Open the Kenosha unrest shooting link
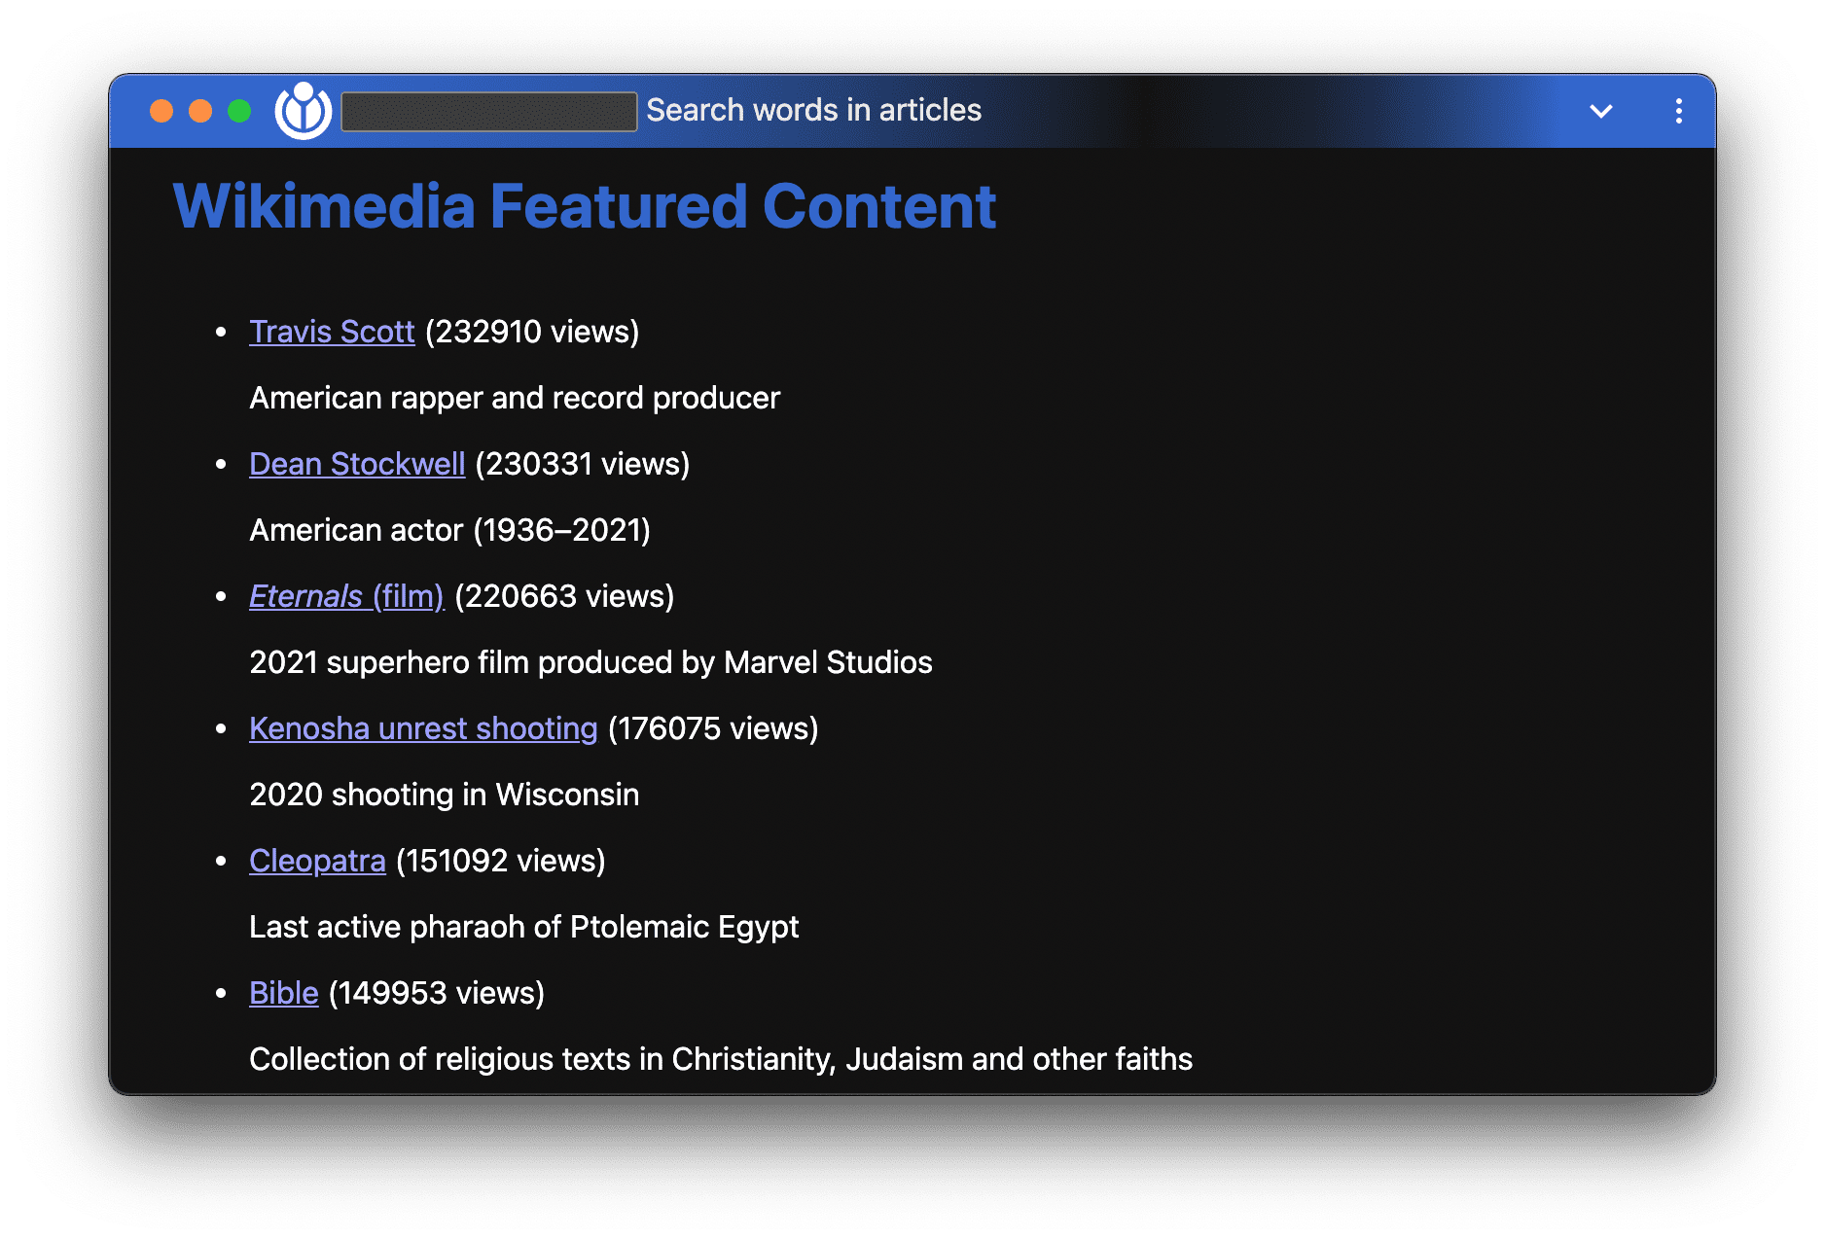 point(423,728)
